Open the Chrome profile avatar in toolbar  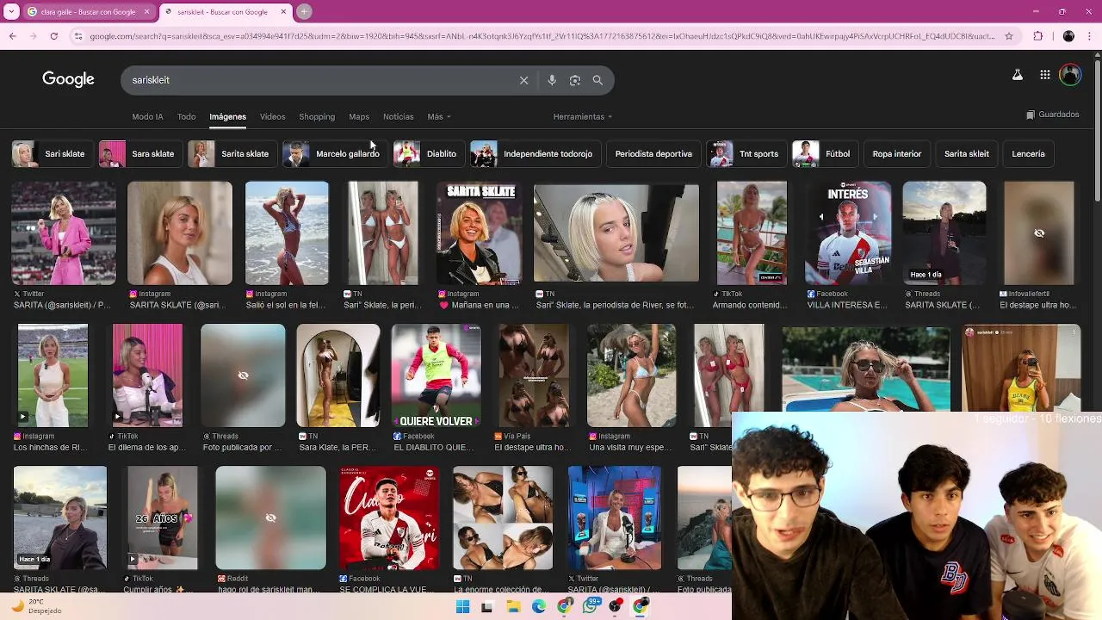click(1068, 36)
